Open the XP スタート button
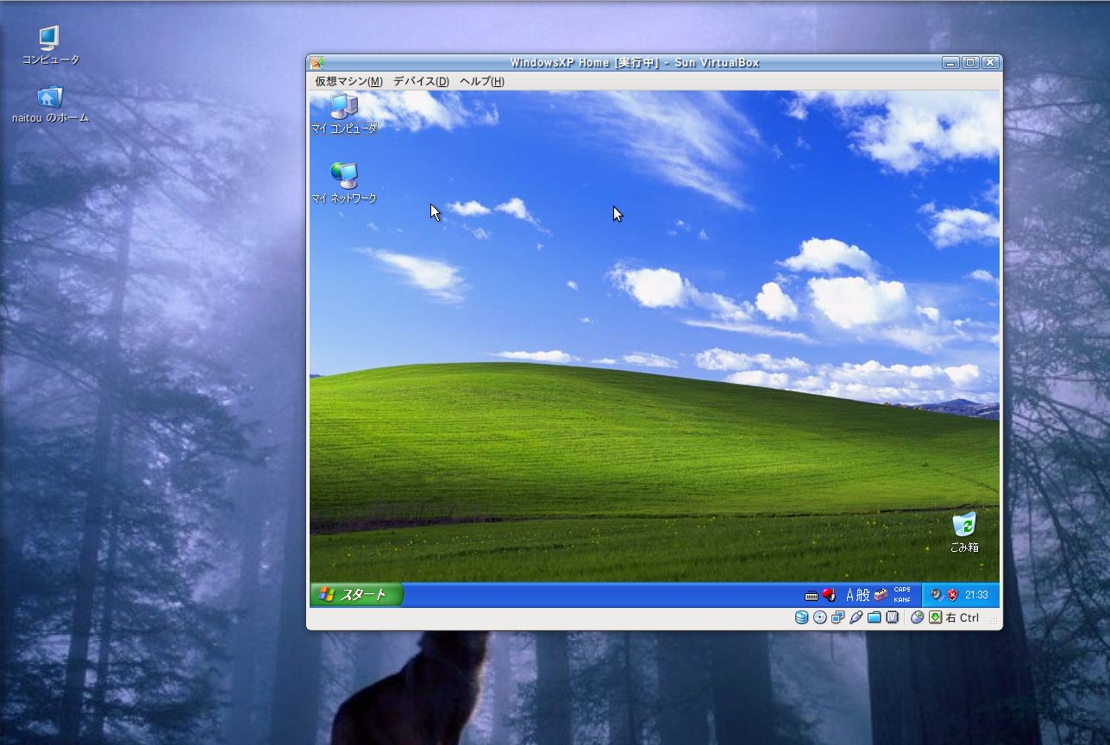 coord(356,594)
